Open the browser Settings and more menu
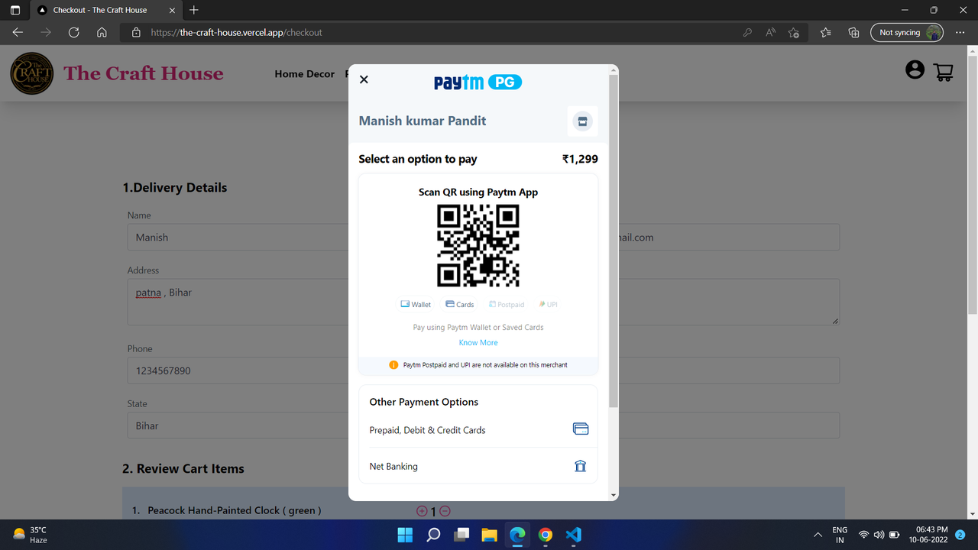 pyautogui.click(x=960, y=33)
